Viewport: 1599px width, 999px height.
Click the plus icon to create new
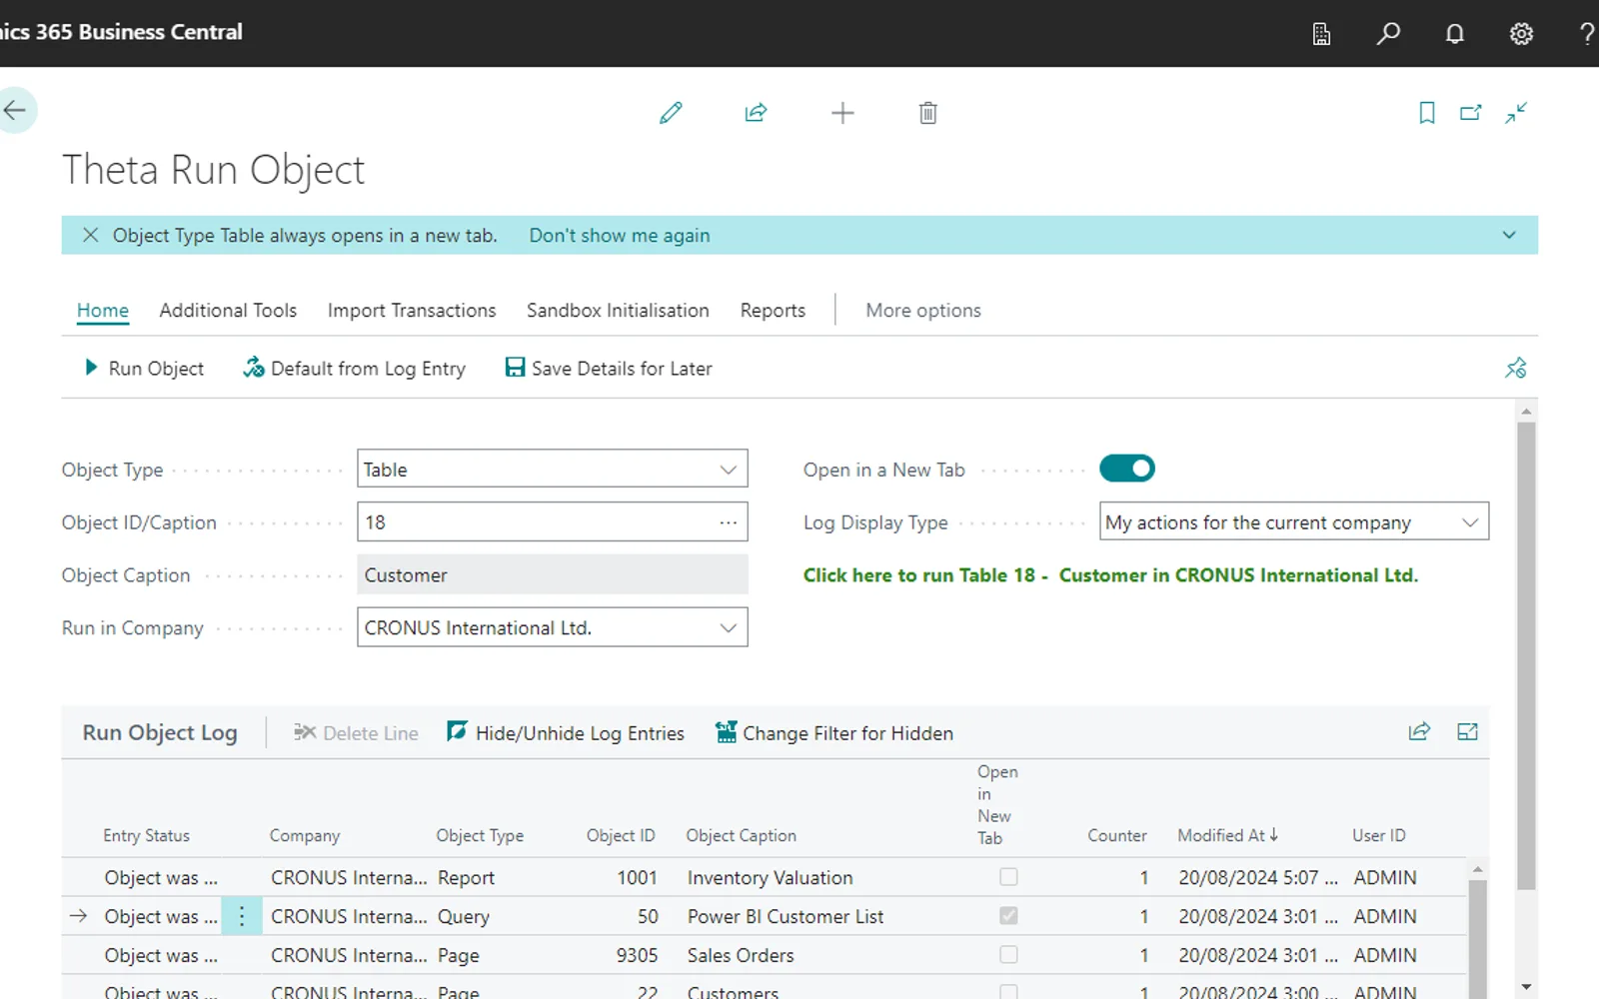pos(842,113)
